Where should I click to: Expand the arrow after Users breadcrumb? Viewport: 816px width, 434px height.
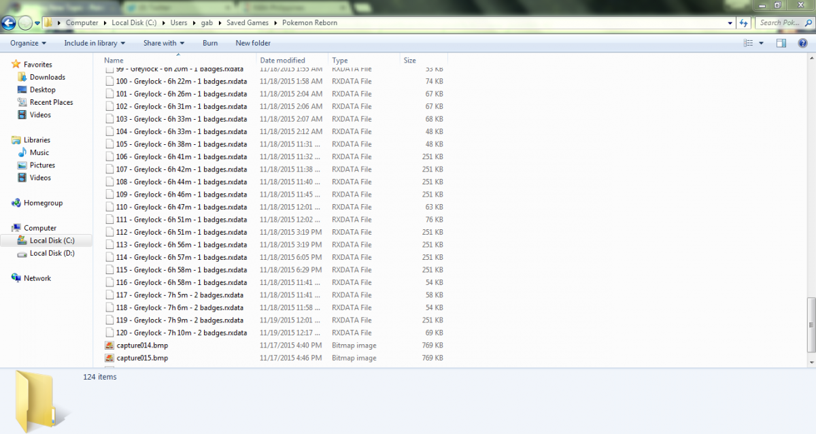point(194,22)
